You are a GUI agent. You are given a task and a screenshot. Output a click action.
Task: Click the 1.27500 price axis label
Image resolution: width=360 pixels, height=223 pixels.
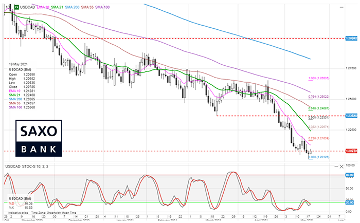click(x=351, y=68)
